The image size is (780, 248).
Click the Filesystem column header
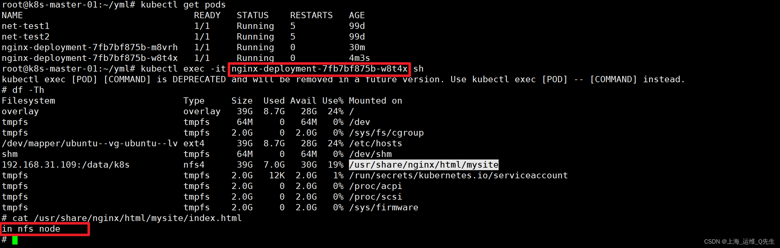(x=28, y=101)
